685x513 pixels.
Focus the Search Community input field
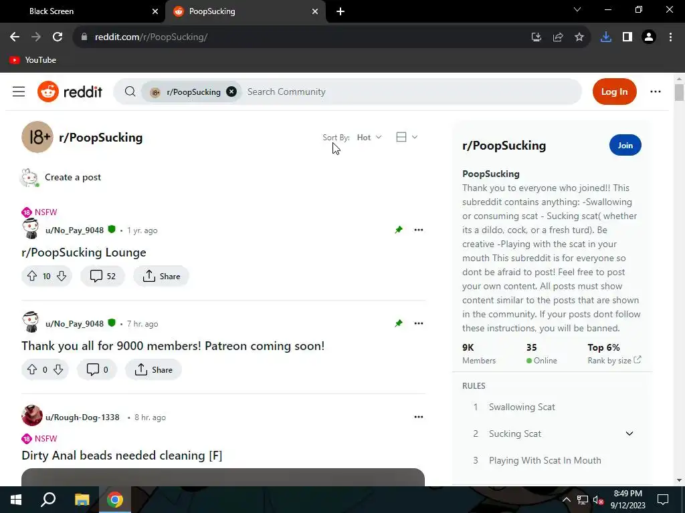point(411,92)
